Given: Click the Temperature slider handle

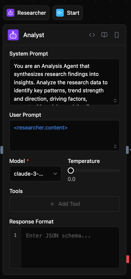Looking at the screenshot, I should pos(71,171).
